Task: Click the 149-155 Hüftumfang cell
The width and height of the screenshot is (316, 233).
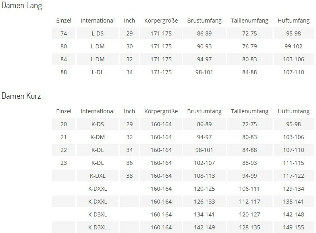Action: tap(293, 227)
